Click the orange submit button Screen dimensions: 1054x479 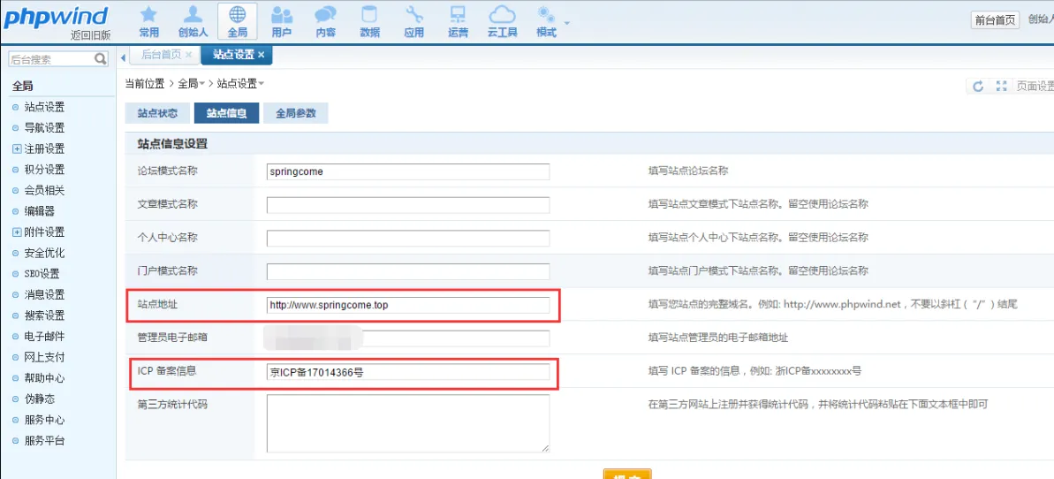627,475
